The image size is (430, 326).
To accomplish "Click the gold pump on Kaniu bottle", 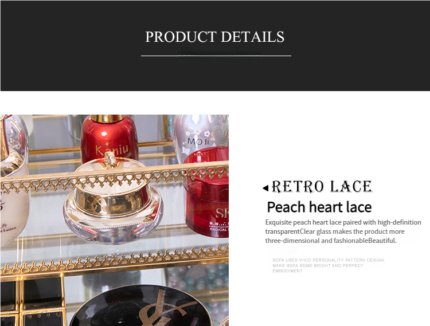I will tap(108, 119).
